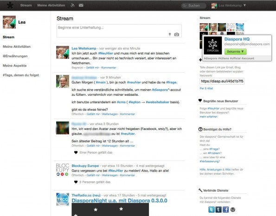Click Einer Person gefällt das

96,153
